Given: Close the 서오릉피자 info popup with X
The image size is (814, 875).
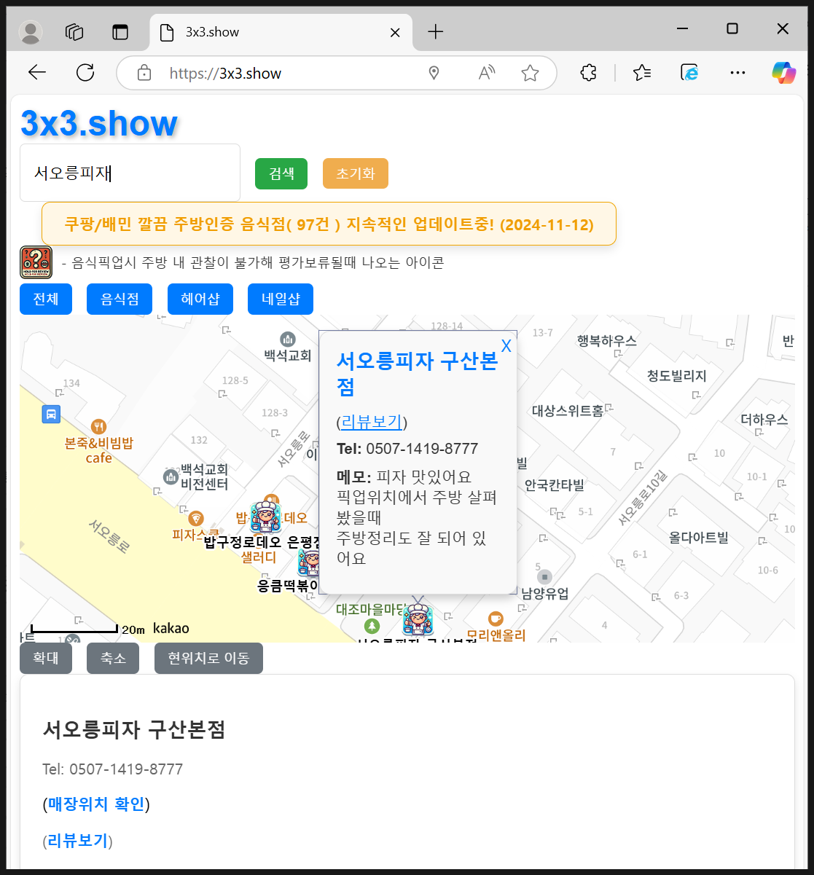Looking at the screenshot, I should point(506,346).
